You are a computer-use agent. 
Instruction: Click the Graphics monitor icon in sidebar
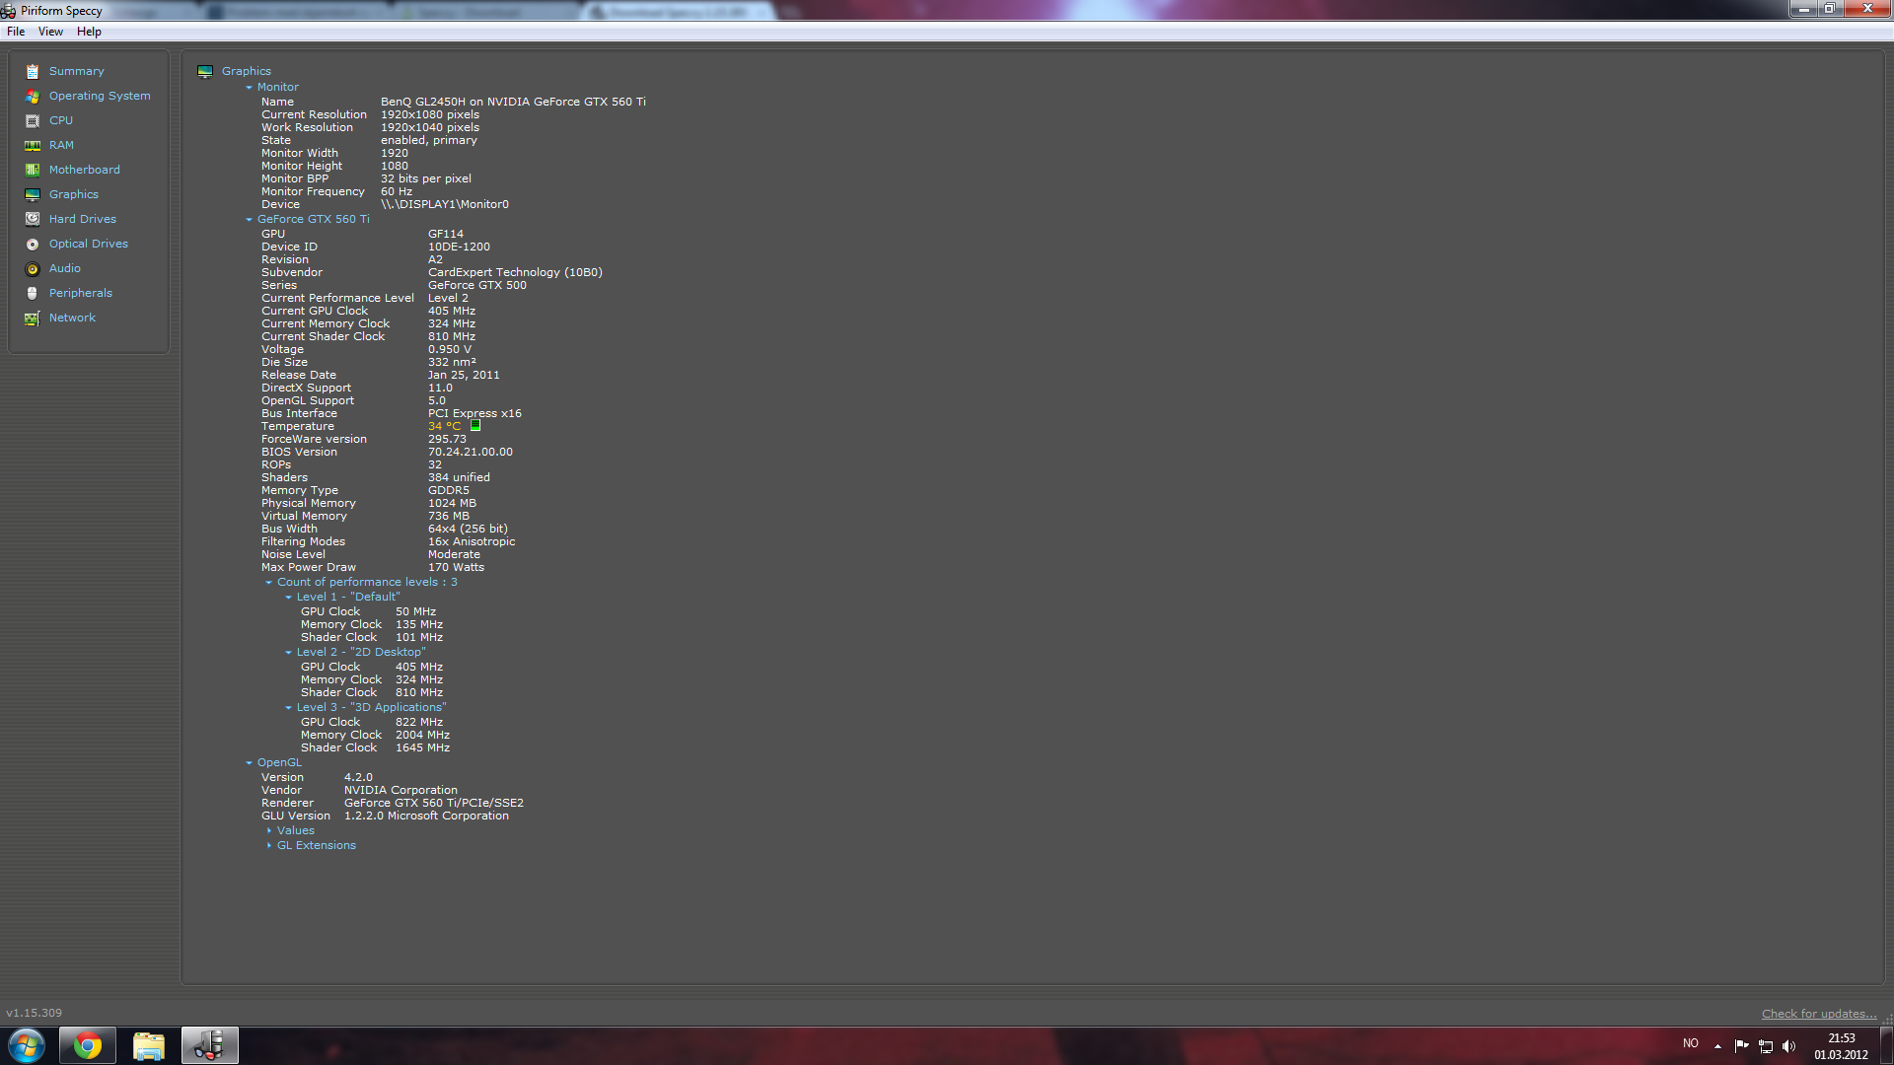(x=33, y=195)
